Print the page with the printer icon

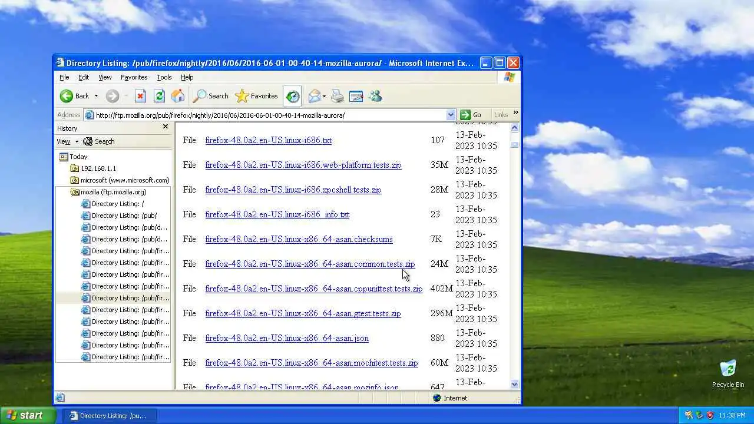coord(337,96)
